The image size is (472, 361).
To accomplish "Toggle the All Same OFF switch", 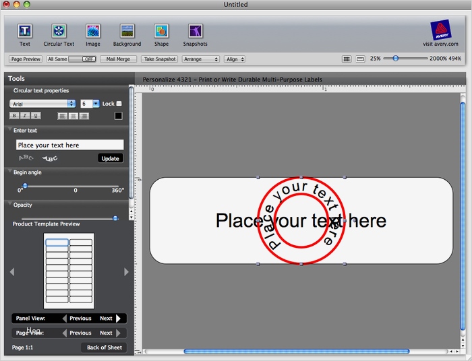I will 88,59.
